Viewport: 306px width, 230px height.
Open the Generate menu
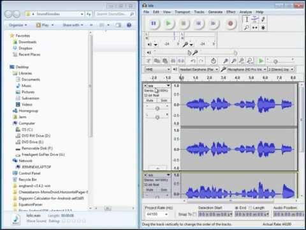click(215, 12)
